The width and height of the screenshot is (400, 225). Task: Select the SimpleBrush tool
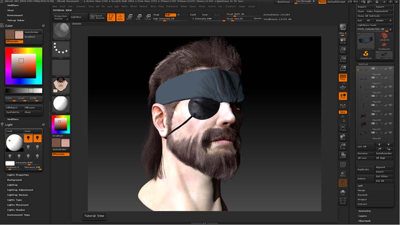[x=365, y=54]
